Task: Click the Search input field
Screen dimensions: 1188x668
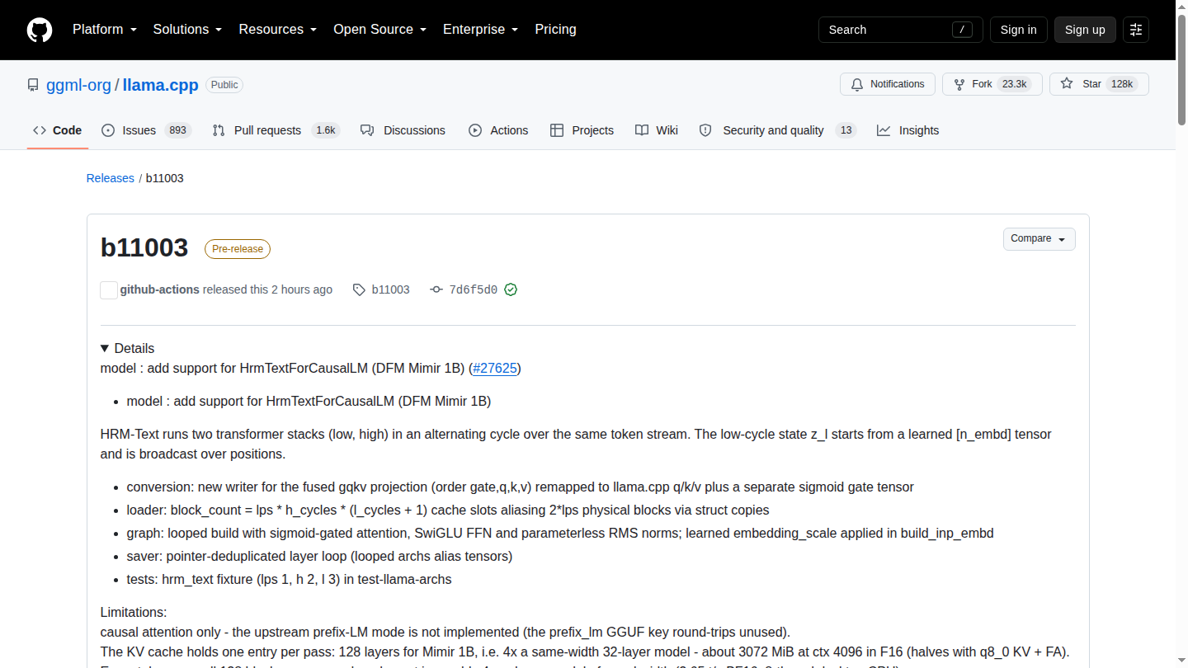Action: pyautogui.click(x=901, y=30)
